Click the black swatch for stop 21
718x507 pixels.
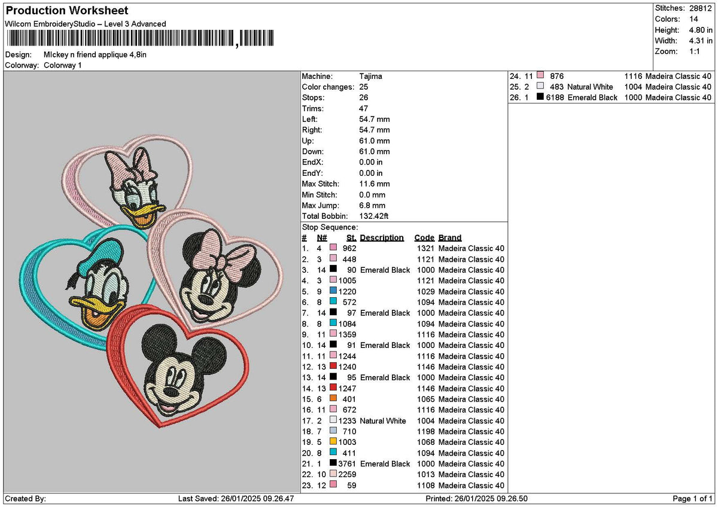pos(333,463)
